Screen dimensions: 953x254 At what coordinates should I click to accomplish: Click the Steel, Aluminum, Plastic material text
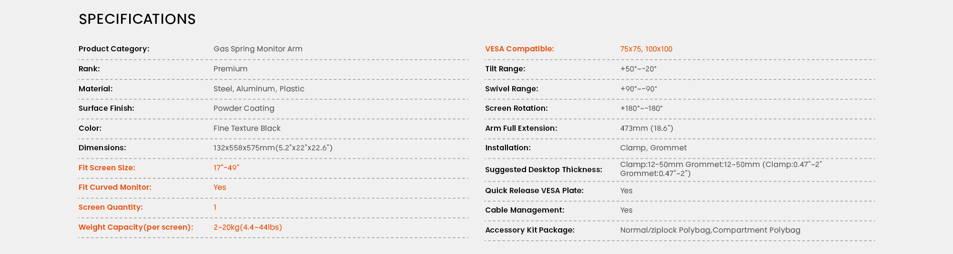tap(259, 89)
